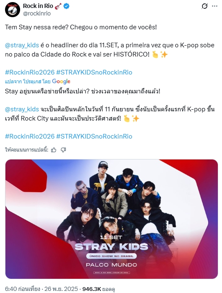Click the blue verified badge icon
Screen dimensions: 222x293
pyautogui.click(x=67, y=6)
